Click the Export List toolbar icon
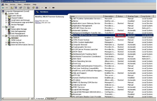 coord(28,8)
